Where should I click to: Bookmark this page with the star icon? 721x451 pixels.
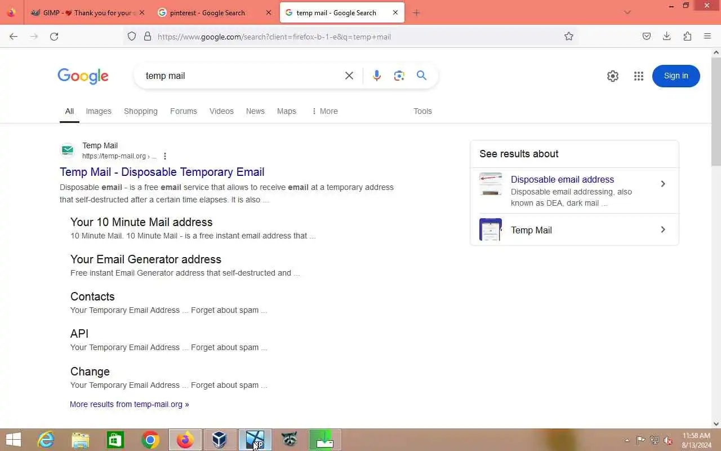(569, 37)
